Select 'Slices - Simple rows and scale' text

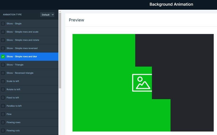pyautogui.click(x=23, y=32)
